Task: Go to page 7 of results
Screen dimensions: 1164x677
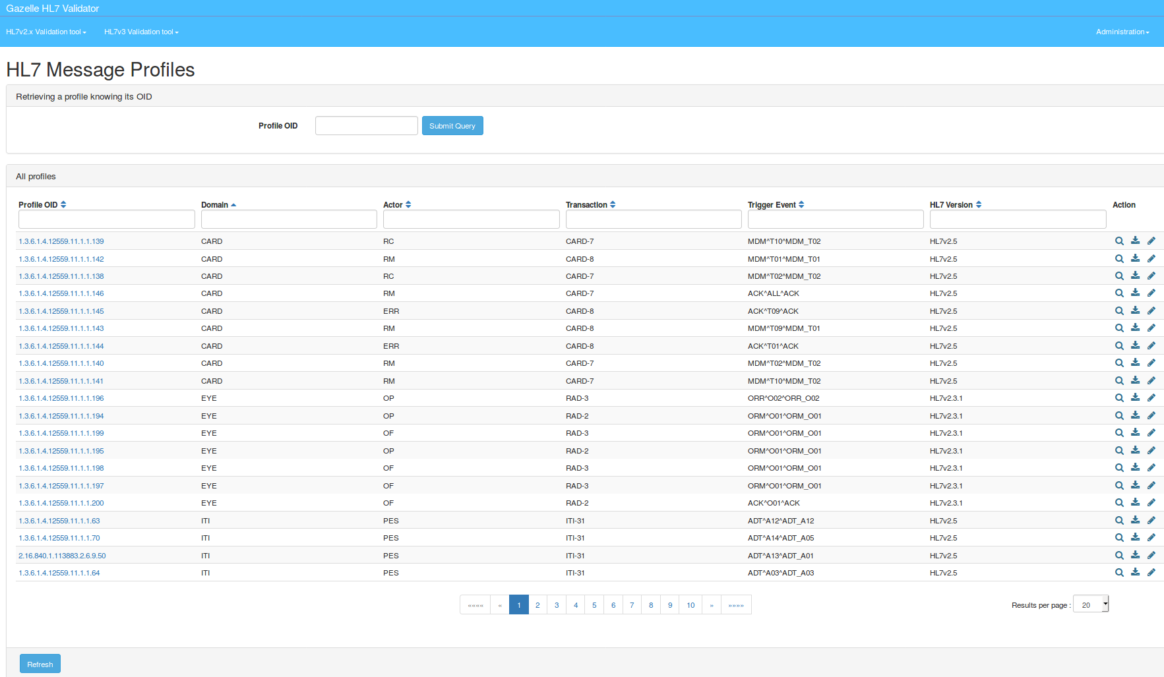Action: point(632,604)
